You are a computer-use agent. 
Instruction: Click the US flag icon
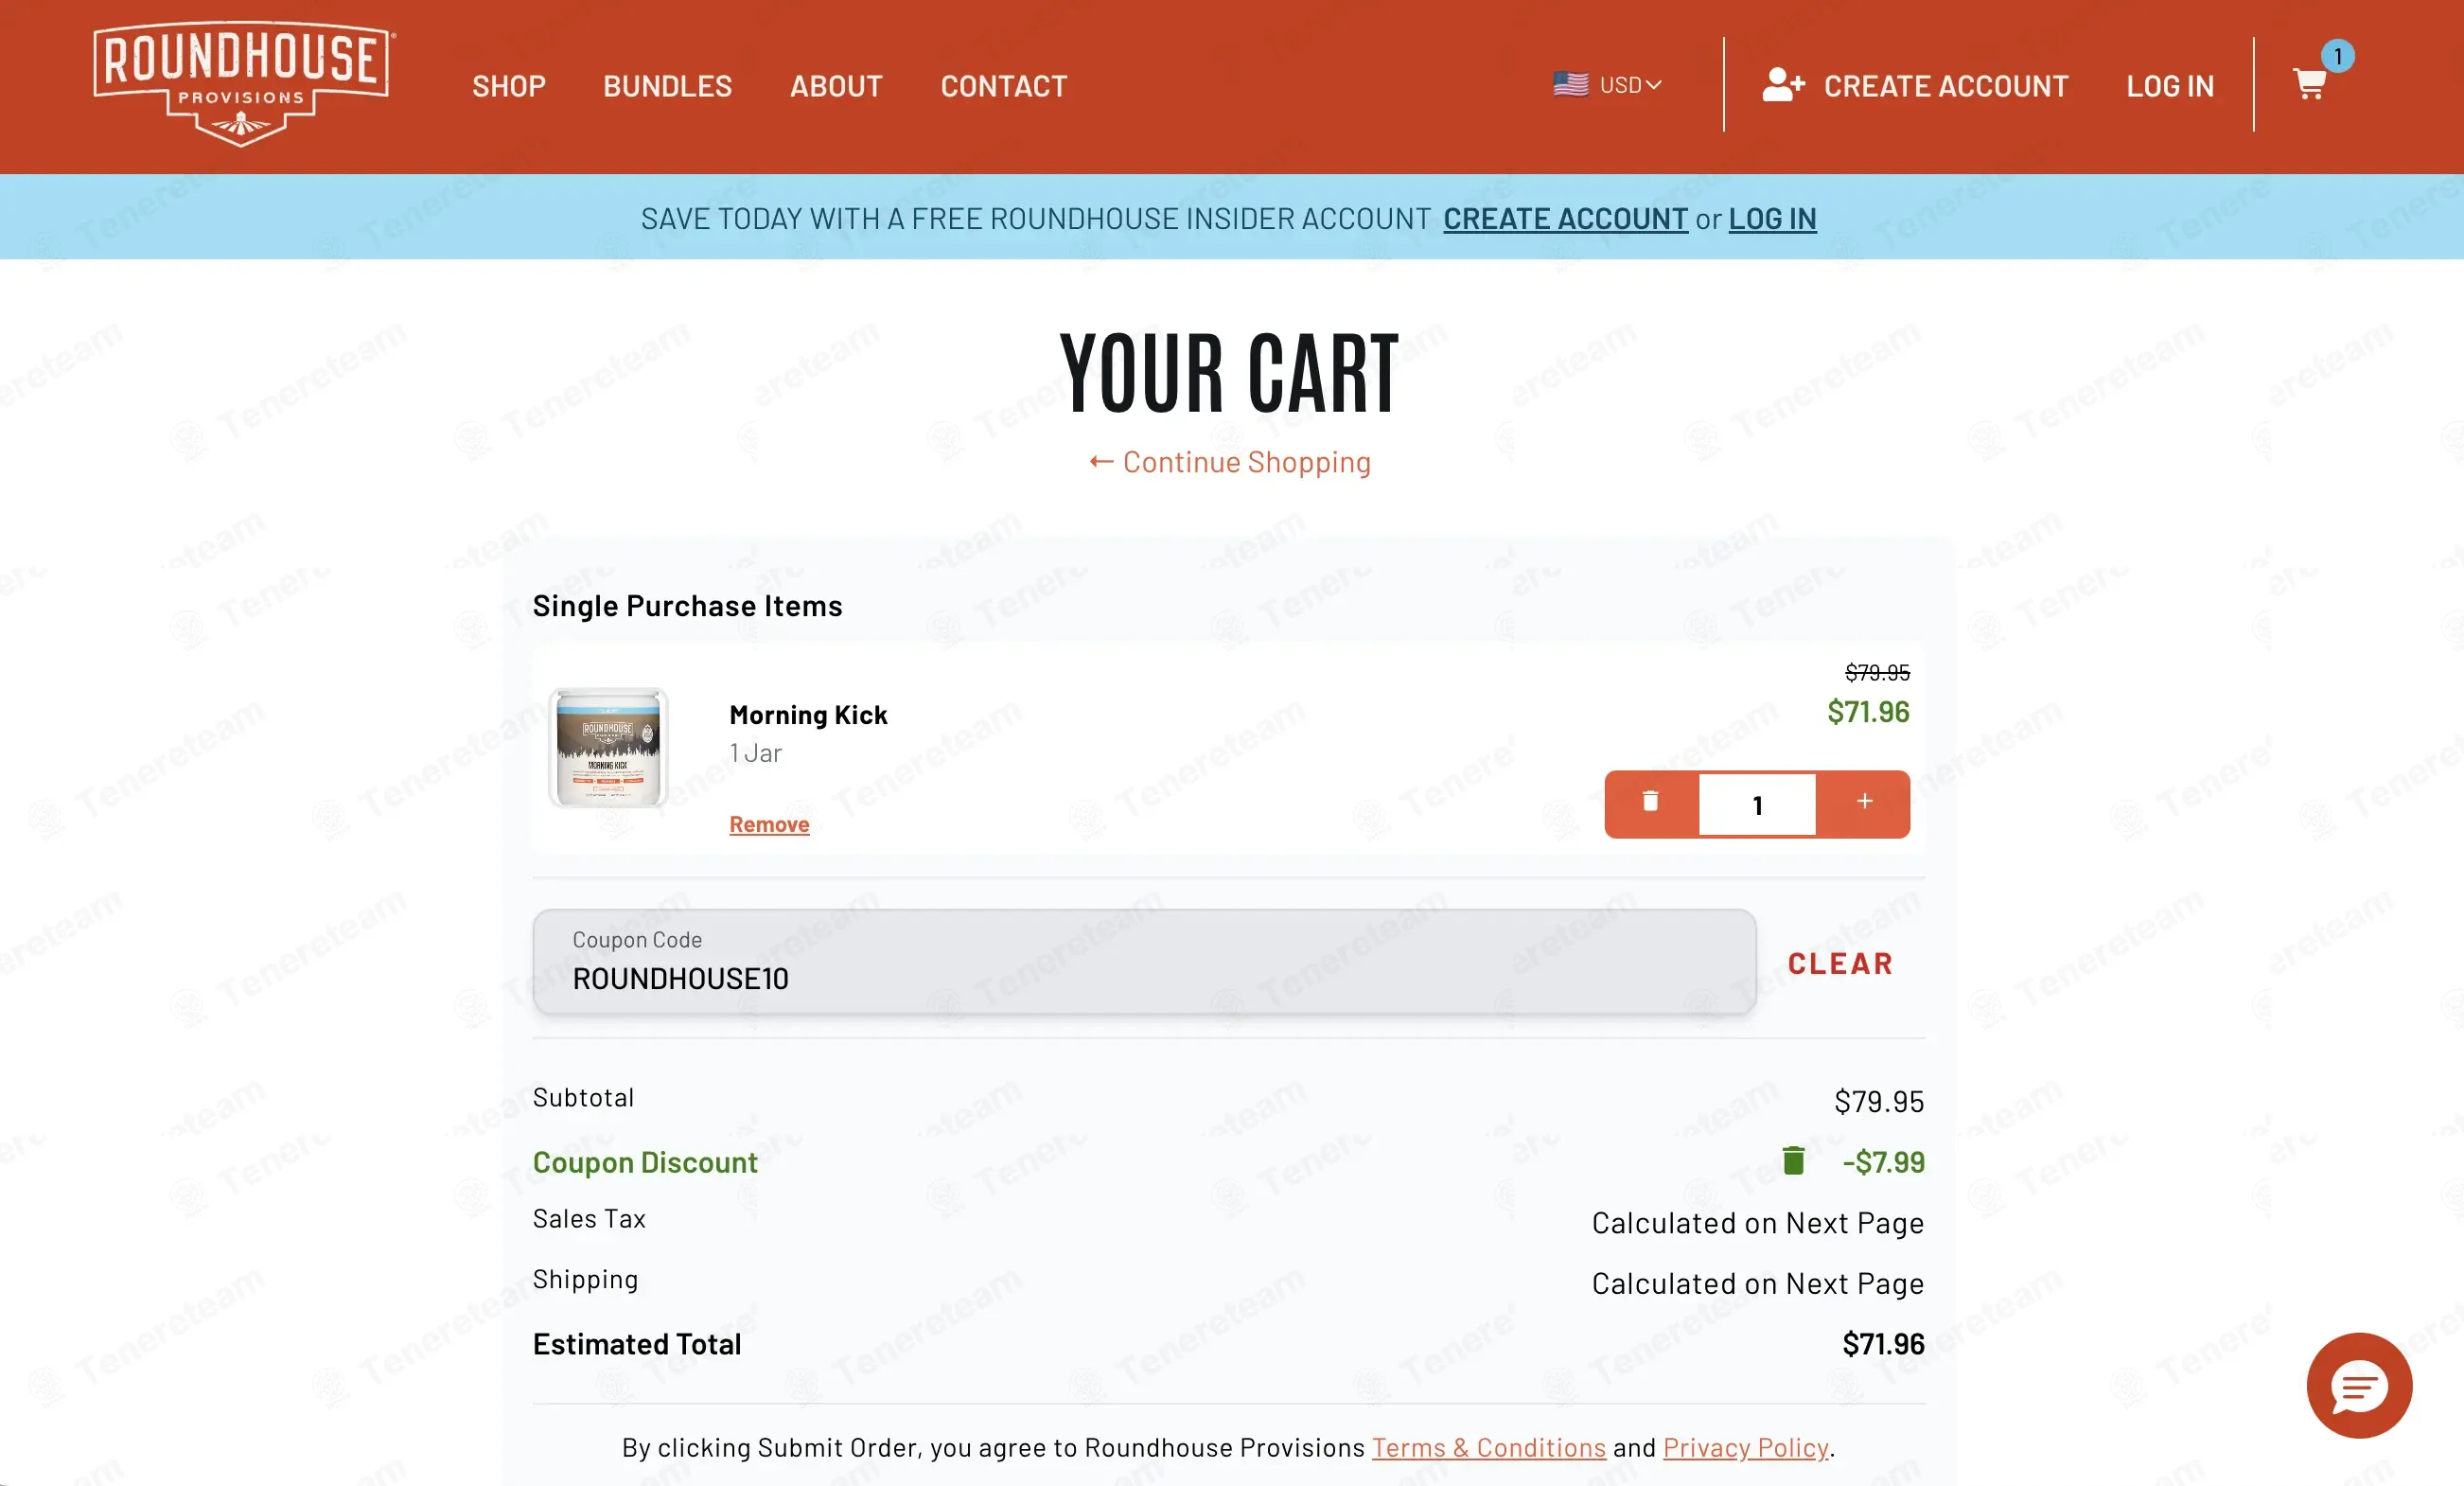click(x=1570, y=85)
